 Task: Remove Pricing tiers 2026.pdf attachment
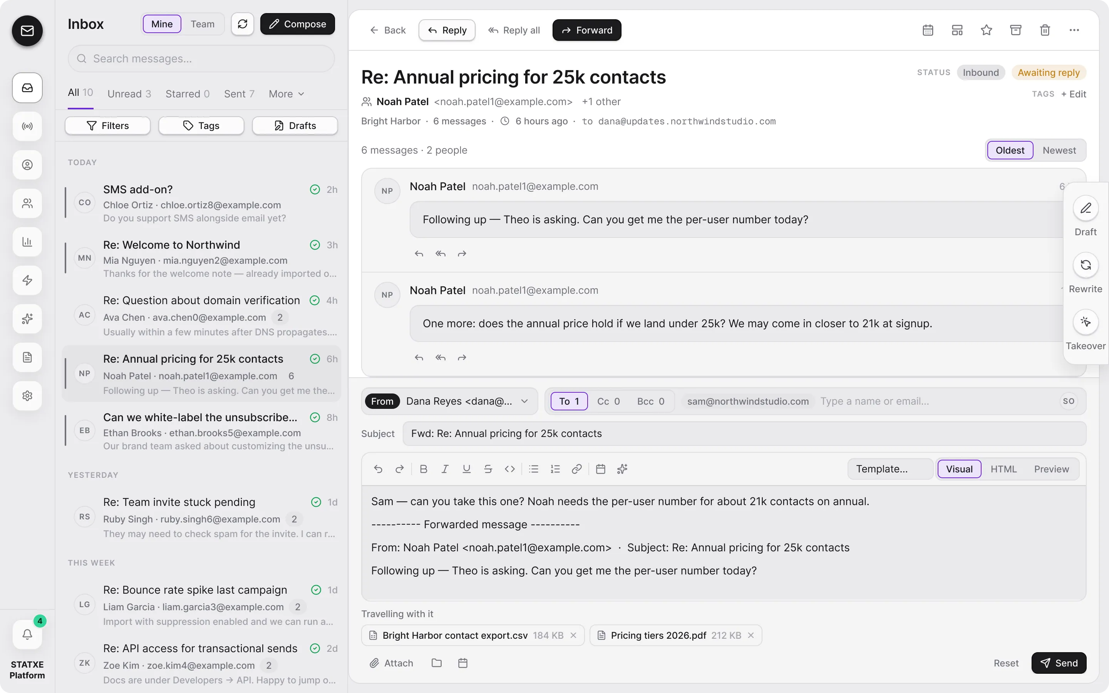751,635
